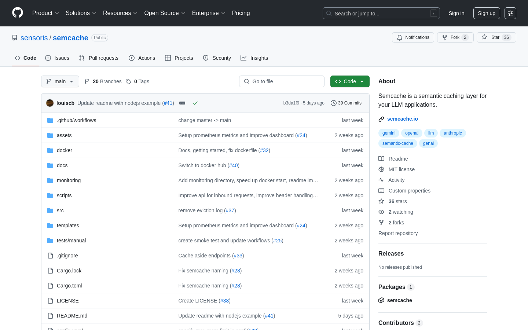Open commit hash b3da1f9
528x330 pixels.
click(x=291, y=103)
